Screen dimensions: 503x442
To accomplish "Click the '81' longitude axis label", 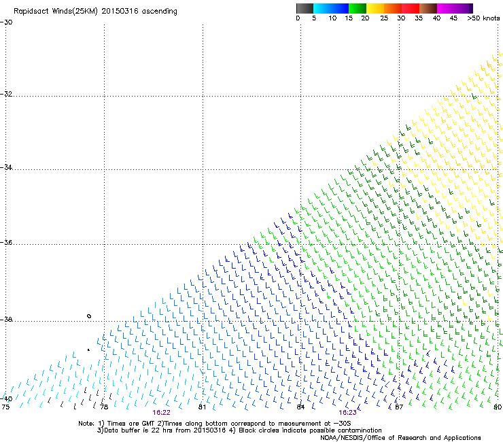I will pyautogui.click(x=202, y=407).
